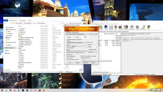Image resolution: width=163 pixels, height=92 pixels.
Task: Open the Explorer quick access toolbar dropdown arrow
Action: pos(11,18)
